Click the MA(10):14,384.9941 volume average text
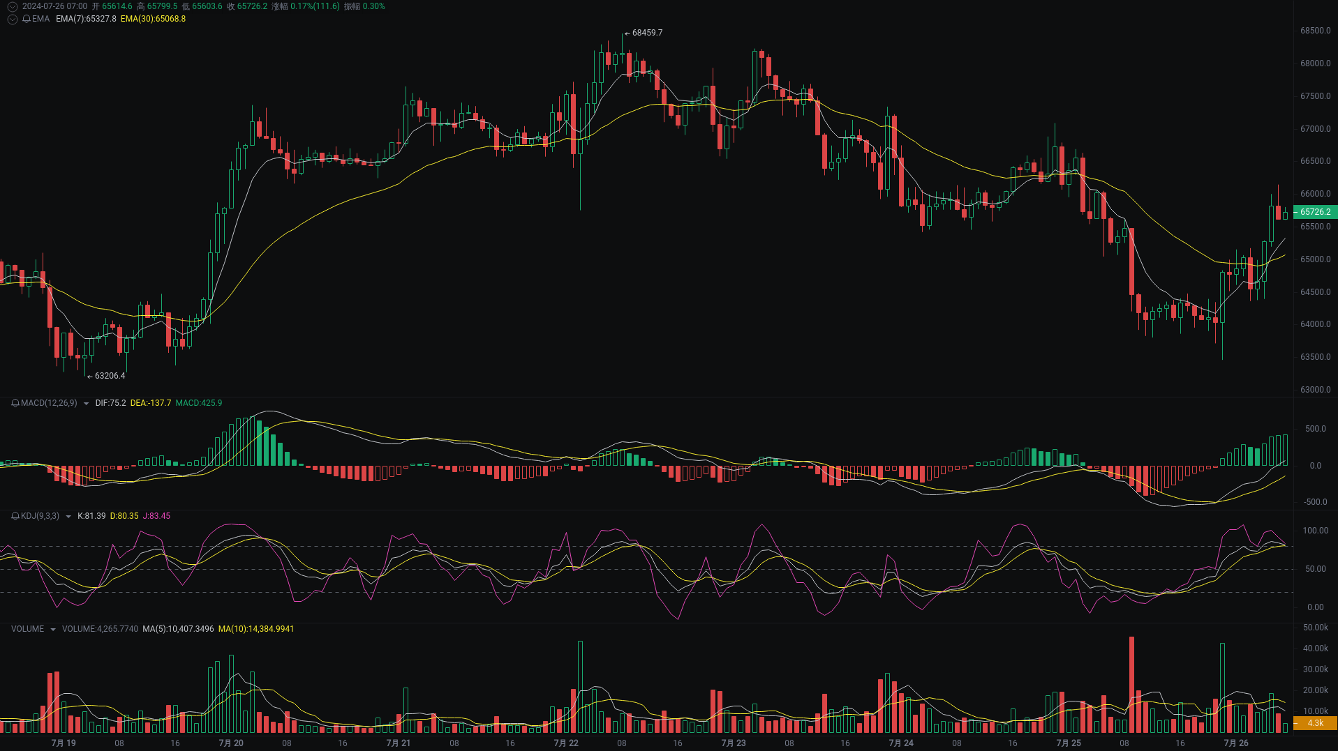1338x751 pixels. coord(256,628)
